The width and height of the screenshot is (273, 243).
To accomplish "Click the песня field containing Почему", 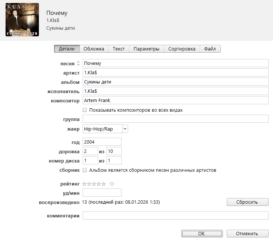I will point(176,63).
